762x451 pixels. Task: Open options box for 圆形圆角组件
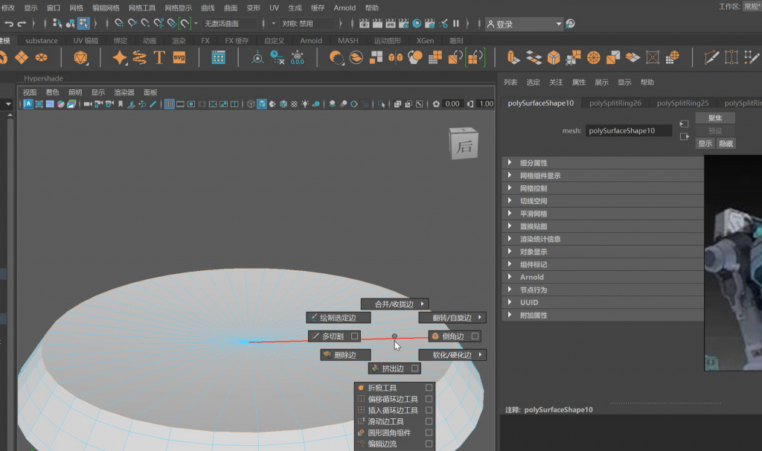(429, 432)
